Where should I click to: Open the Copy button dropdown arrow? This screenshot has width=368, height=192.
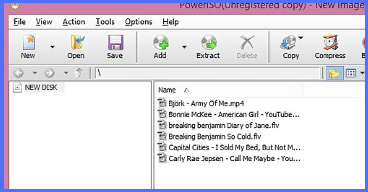(301, 38)
